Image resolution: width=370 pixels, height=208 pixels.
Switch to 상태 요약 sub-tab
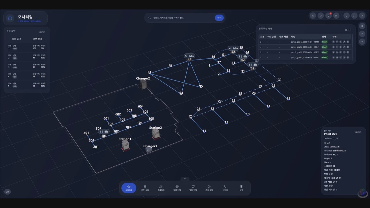click(16, 39)
